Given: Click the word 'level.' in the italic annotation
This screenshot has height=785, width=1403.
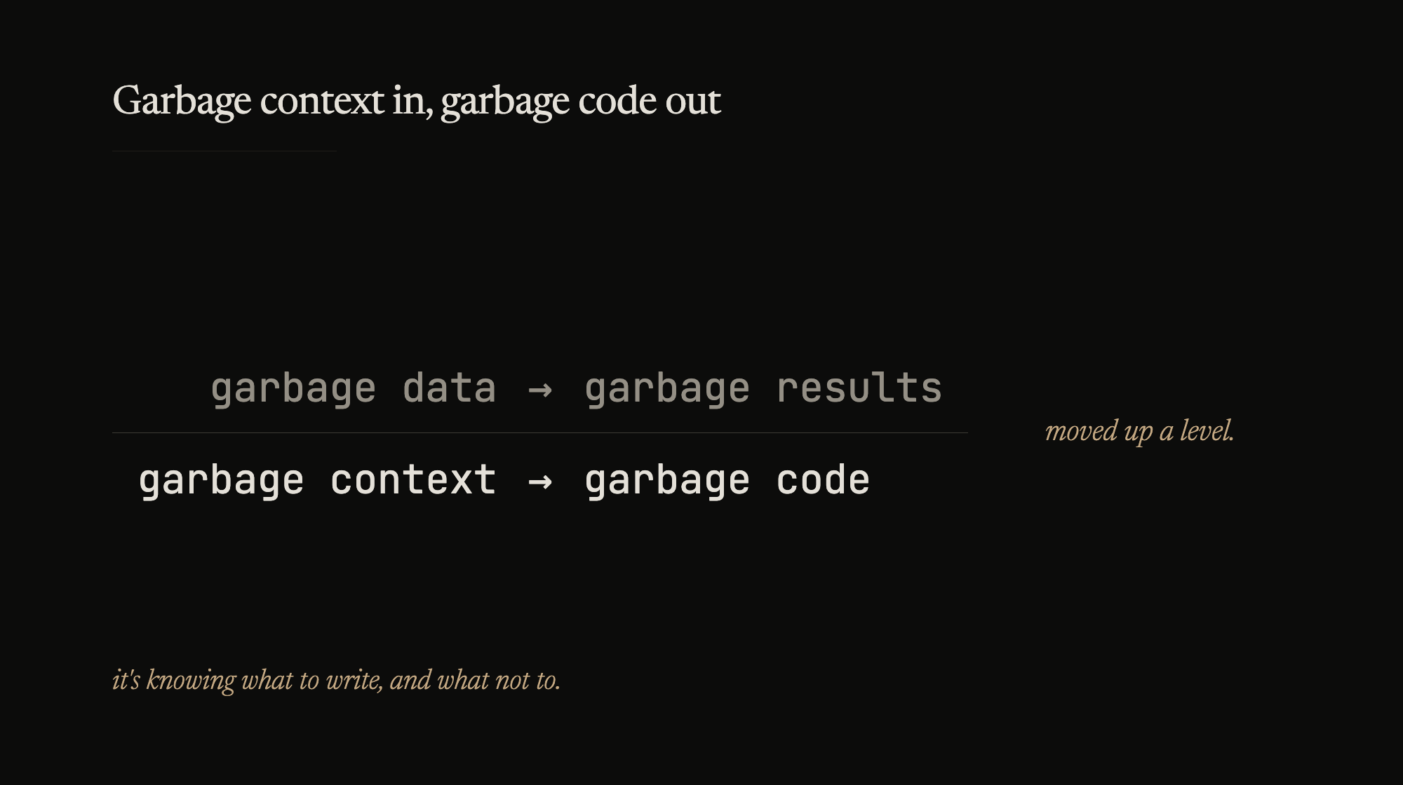Looking at the screenshot, I should pos(1207,431).
